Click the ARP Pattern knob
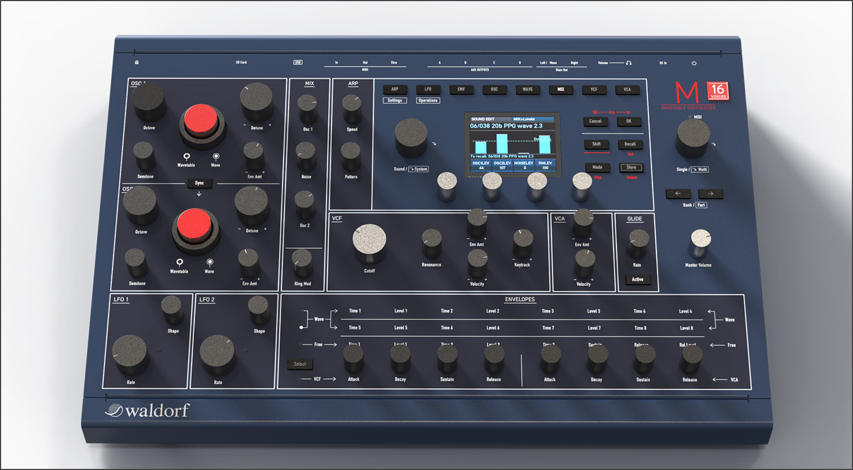This screenshot has height=470, width=853. point(351,155)
